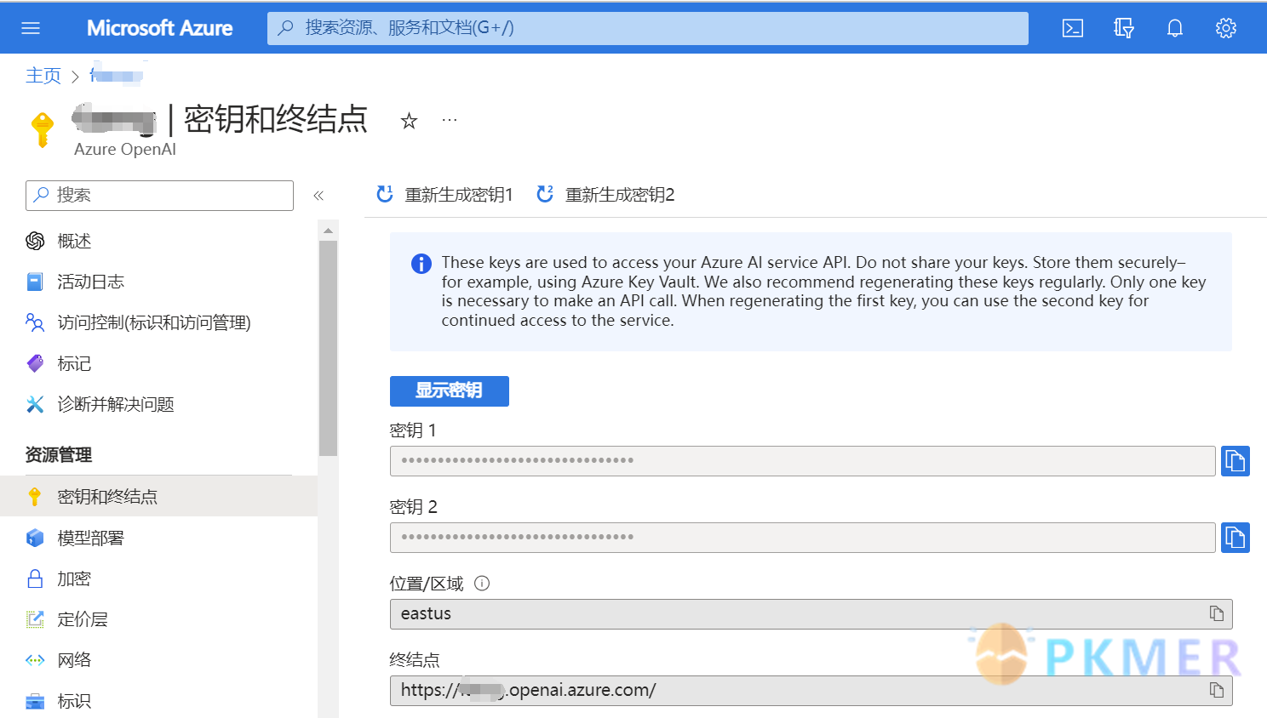Open the portal settings gear
Viewport: 1267px width, 718px height.
coord(1226,28)
